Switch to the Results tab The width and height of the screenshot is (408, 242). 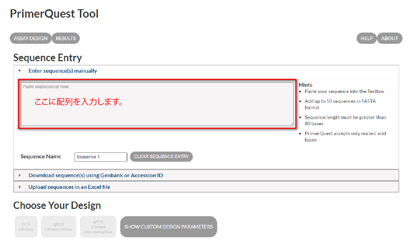click(x=66, y=38)
